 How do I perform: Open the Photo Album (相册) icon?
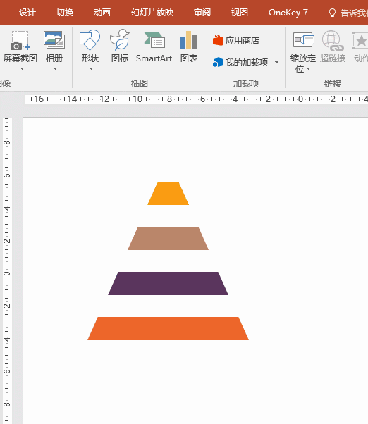[x=54, y=39]
